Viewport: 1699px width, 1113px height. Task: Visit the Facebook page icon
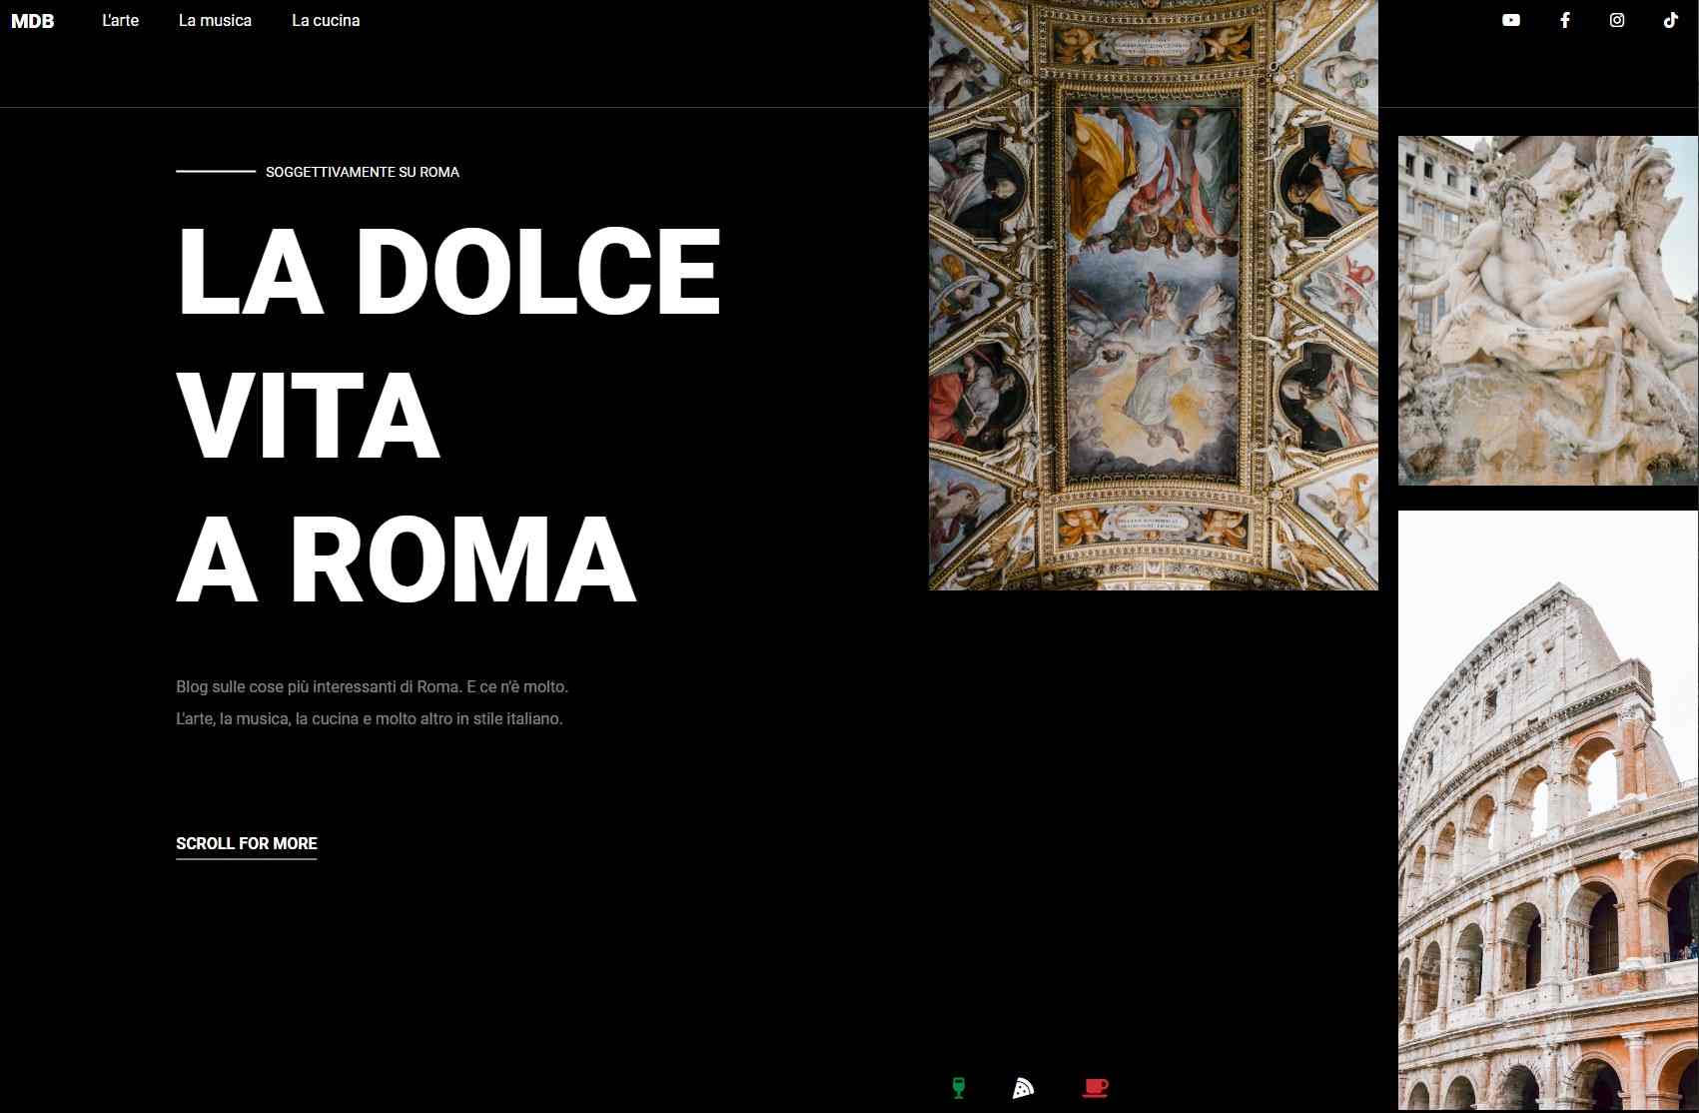click(x=1564, y=20)
